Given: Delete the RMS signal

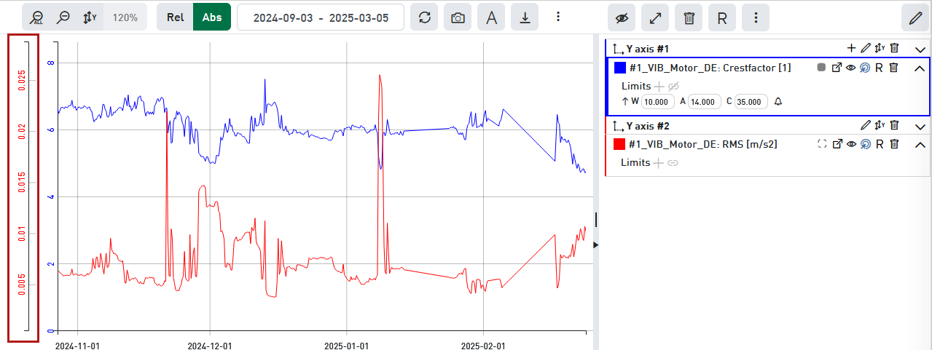Looking at the screenshot, I should [894, 144].
